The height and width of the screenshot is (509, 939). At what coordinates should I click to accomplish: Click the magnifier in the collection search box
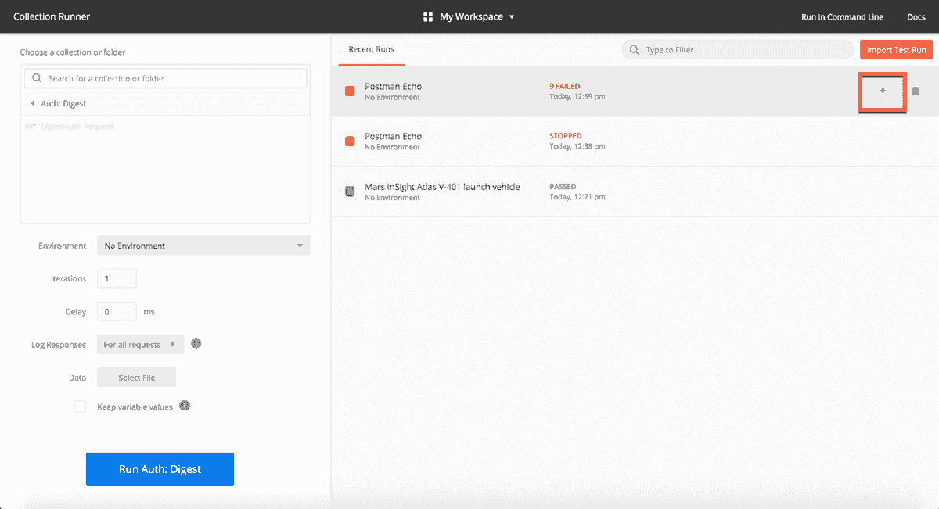click(x=35, y=77)
